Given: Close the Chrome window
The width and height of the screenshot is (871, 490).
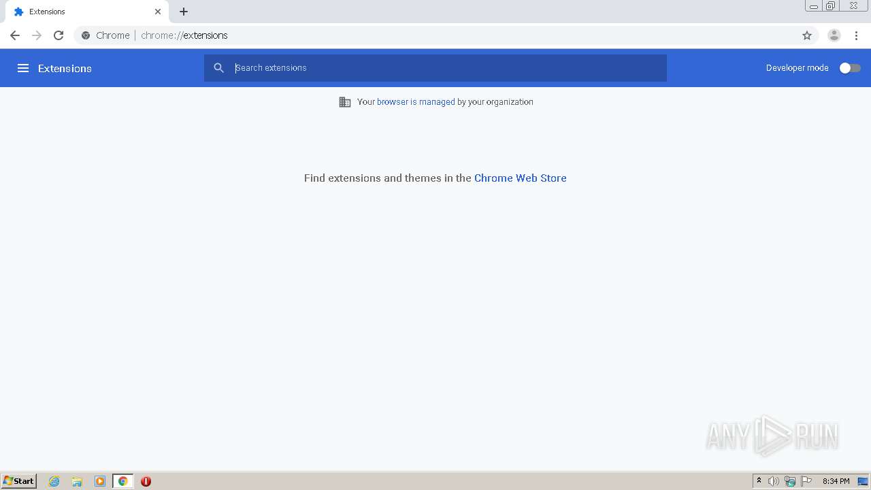Looking at the screenshot, I should pyautogui.click(x=853, y=6).
